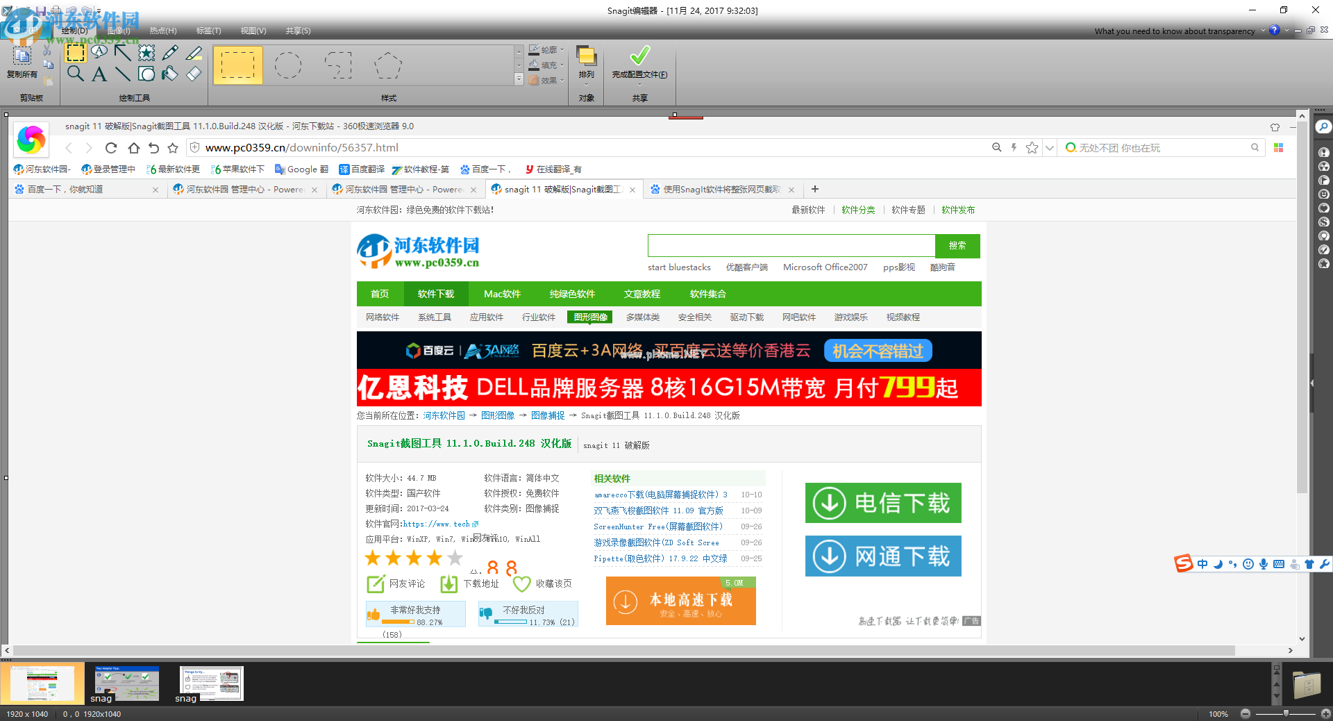1333x721 pixels.
Task: Select the second 'snag' thumbnail in tray
Action: point(126,683)
